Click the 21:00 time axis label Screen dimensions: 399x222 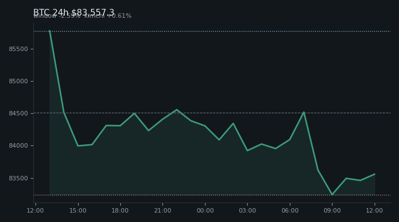(x=162, y=210)
